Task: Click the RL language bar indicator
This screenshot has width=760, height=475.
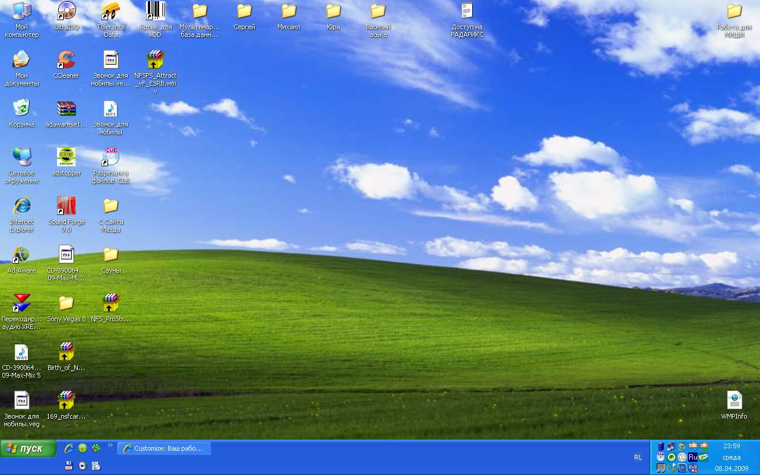Action: (638, 457)
